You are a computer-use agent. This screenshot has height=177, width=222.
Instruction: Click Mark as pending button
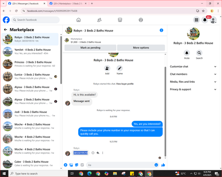pos(90,48)
